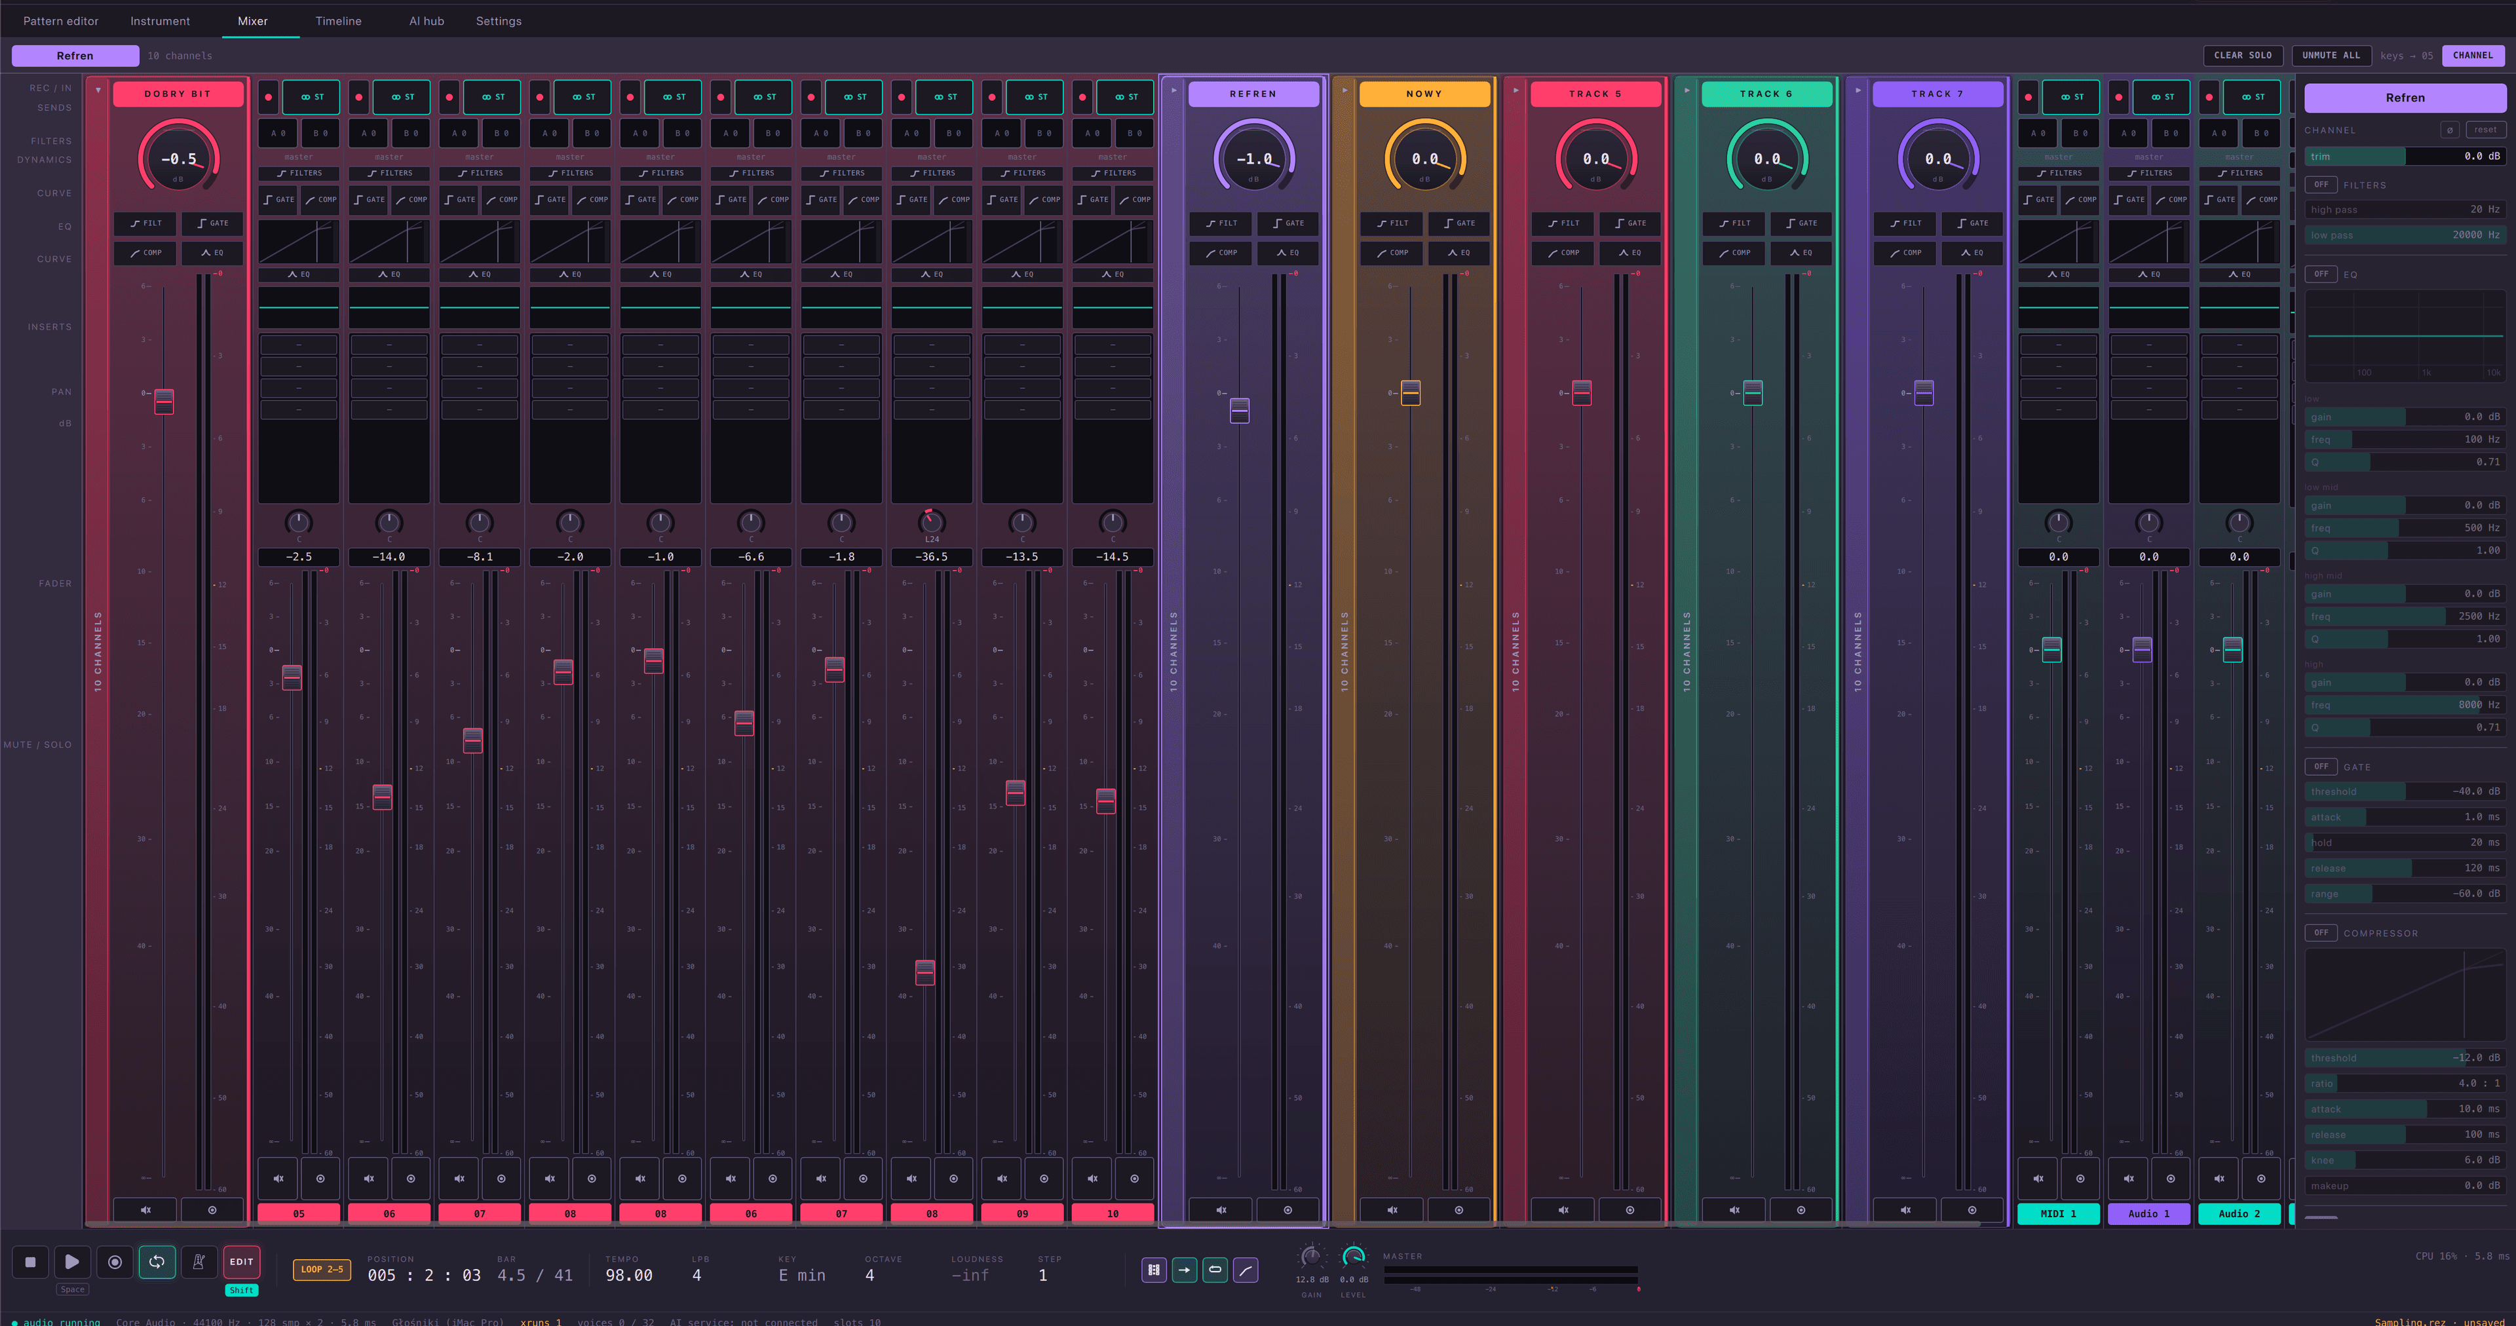Click the capsule-shaped icon in the bottom toolbar
Viewport: 2516px width, 1326px height.
(1215, 1270)
